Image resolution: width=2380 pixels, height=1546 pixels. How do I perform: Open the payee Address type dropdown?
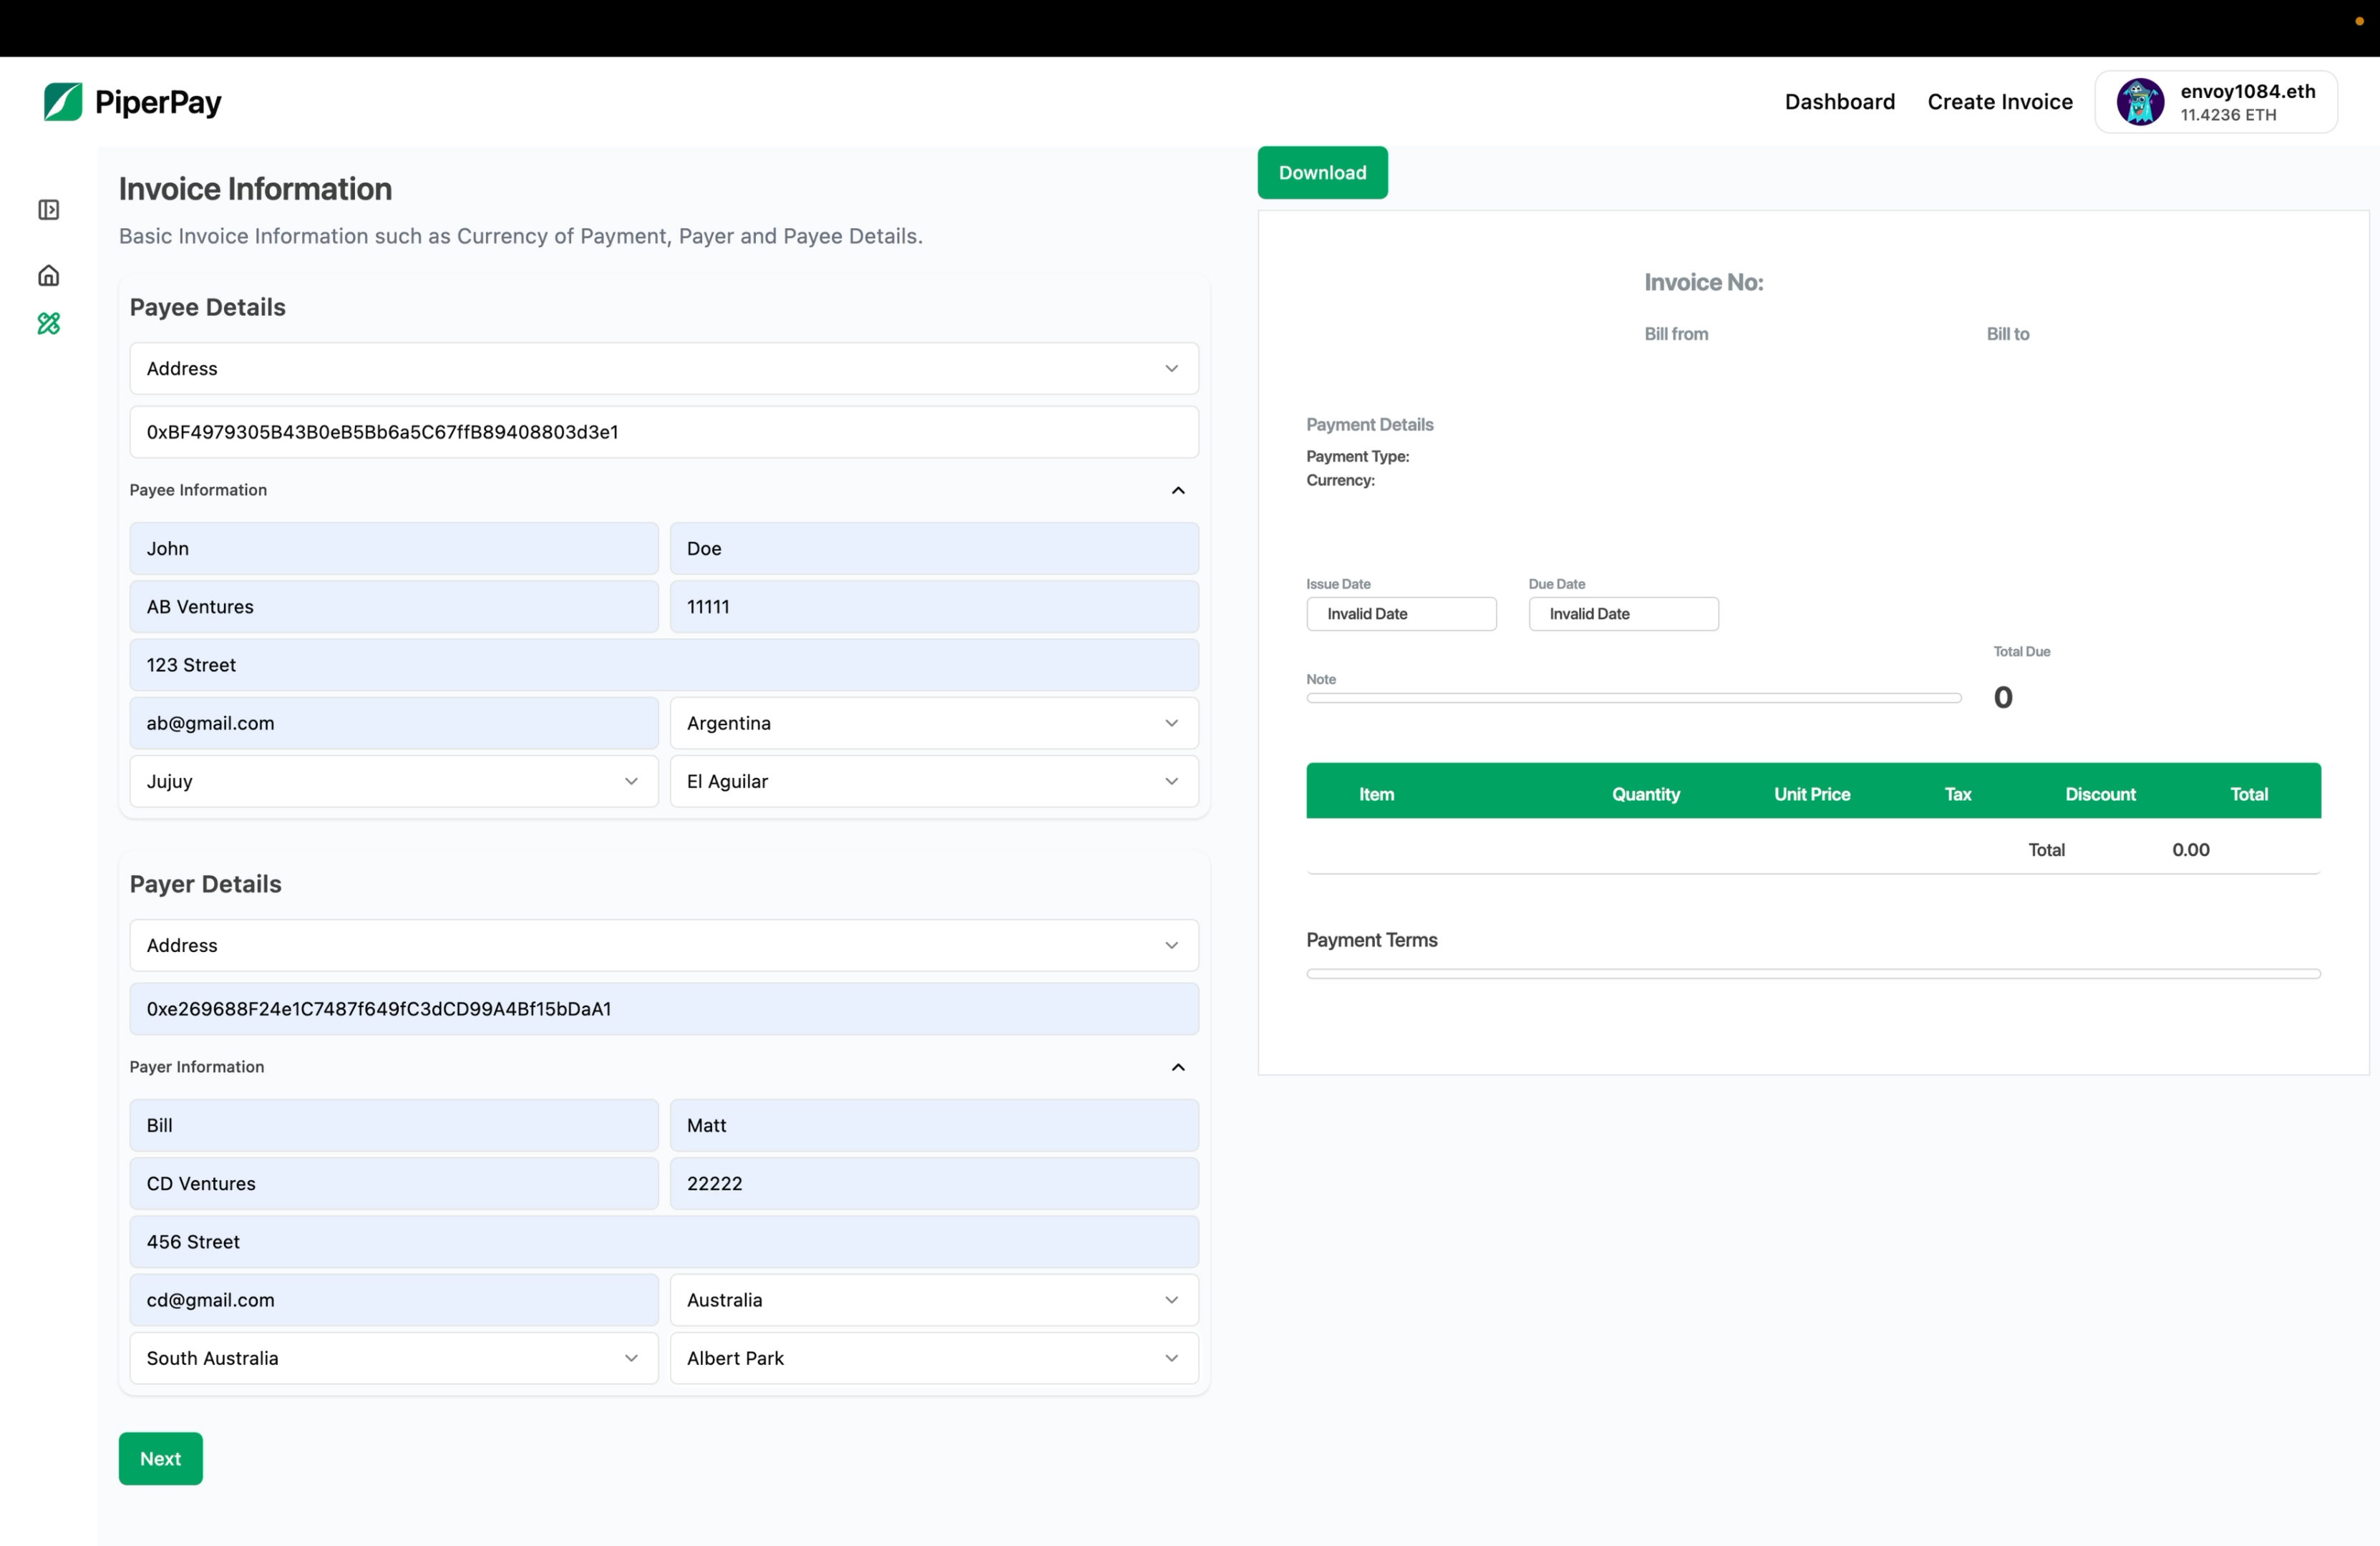coord(663,368)
